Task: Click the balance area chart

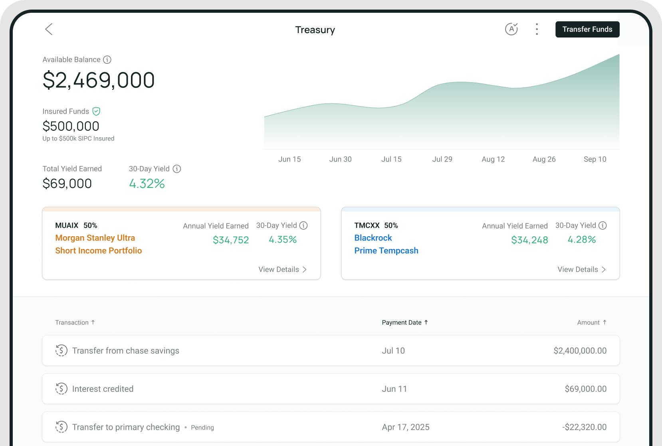Action: 442,102
